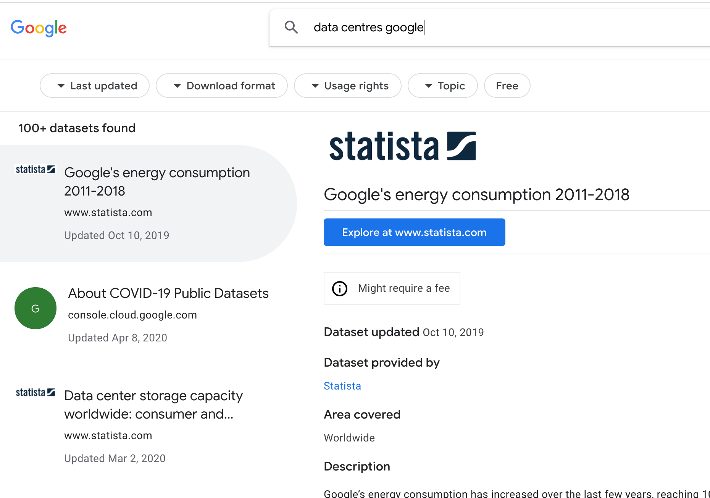The width and height of the screenshot is (710, 498).
Task: Click the console.cloud.google.com source text
Action: 132,315
